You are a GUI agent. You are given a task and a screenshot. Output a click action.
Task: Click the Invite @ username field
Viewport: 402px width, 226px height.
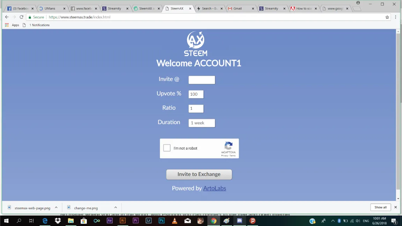[202, 80]
